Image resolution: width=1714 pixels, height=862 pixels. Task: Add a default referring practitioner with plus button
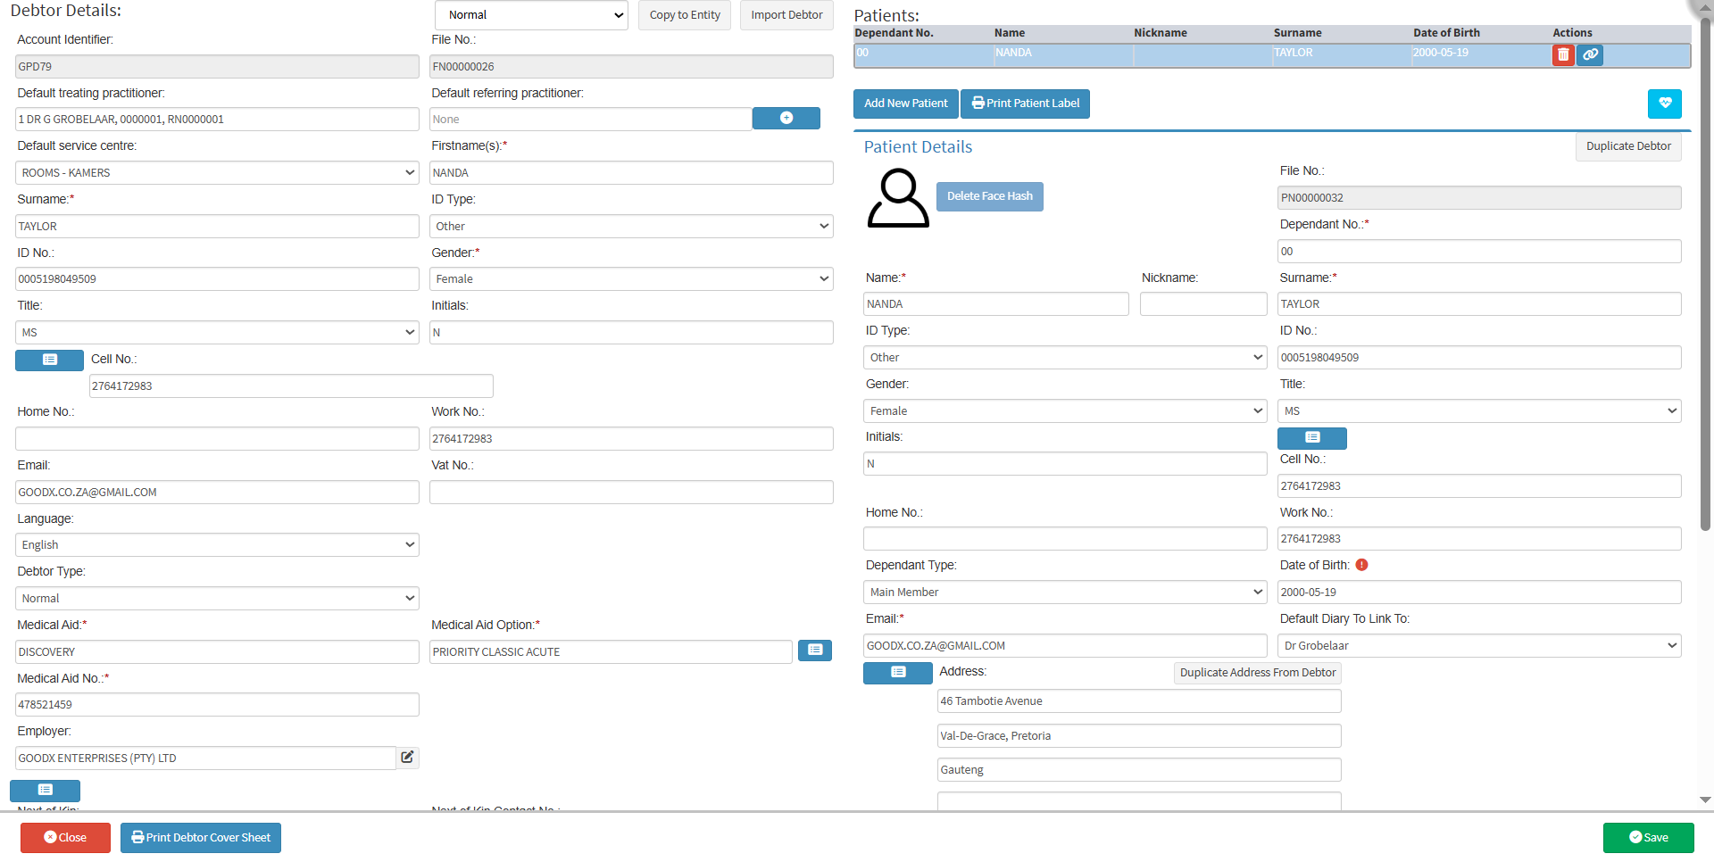(x=786, y=119)
